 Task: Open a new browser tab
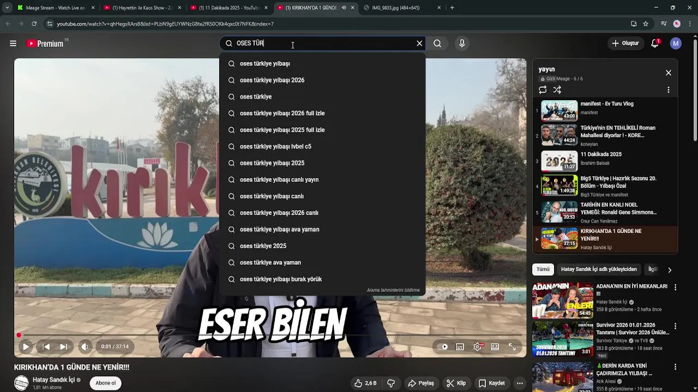click(x=452, y=8)
